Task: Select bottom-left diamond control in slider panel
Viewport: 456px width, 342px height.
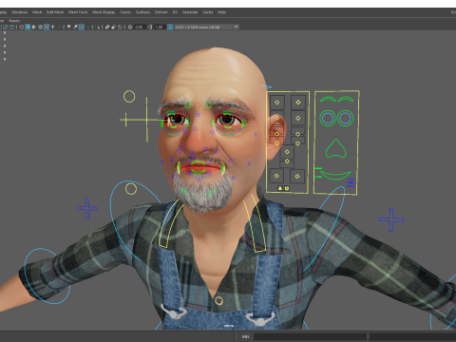Action: pyautogui.click(x=276, y=176)
